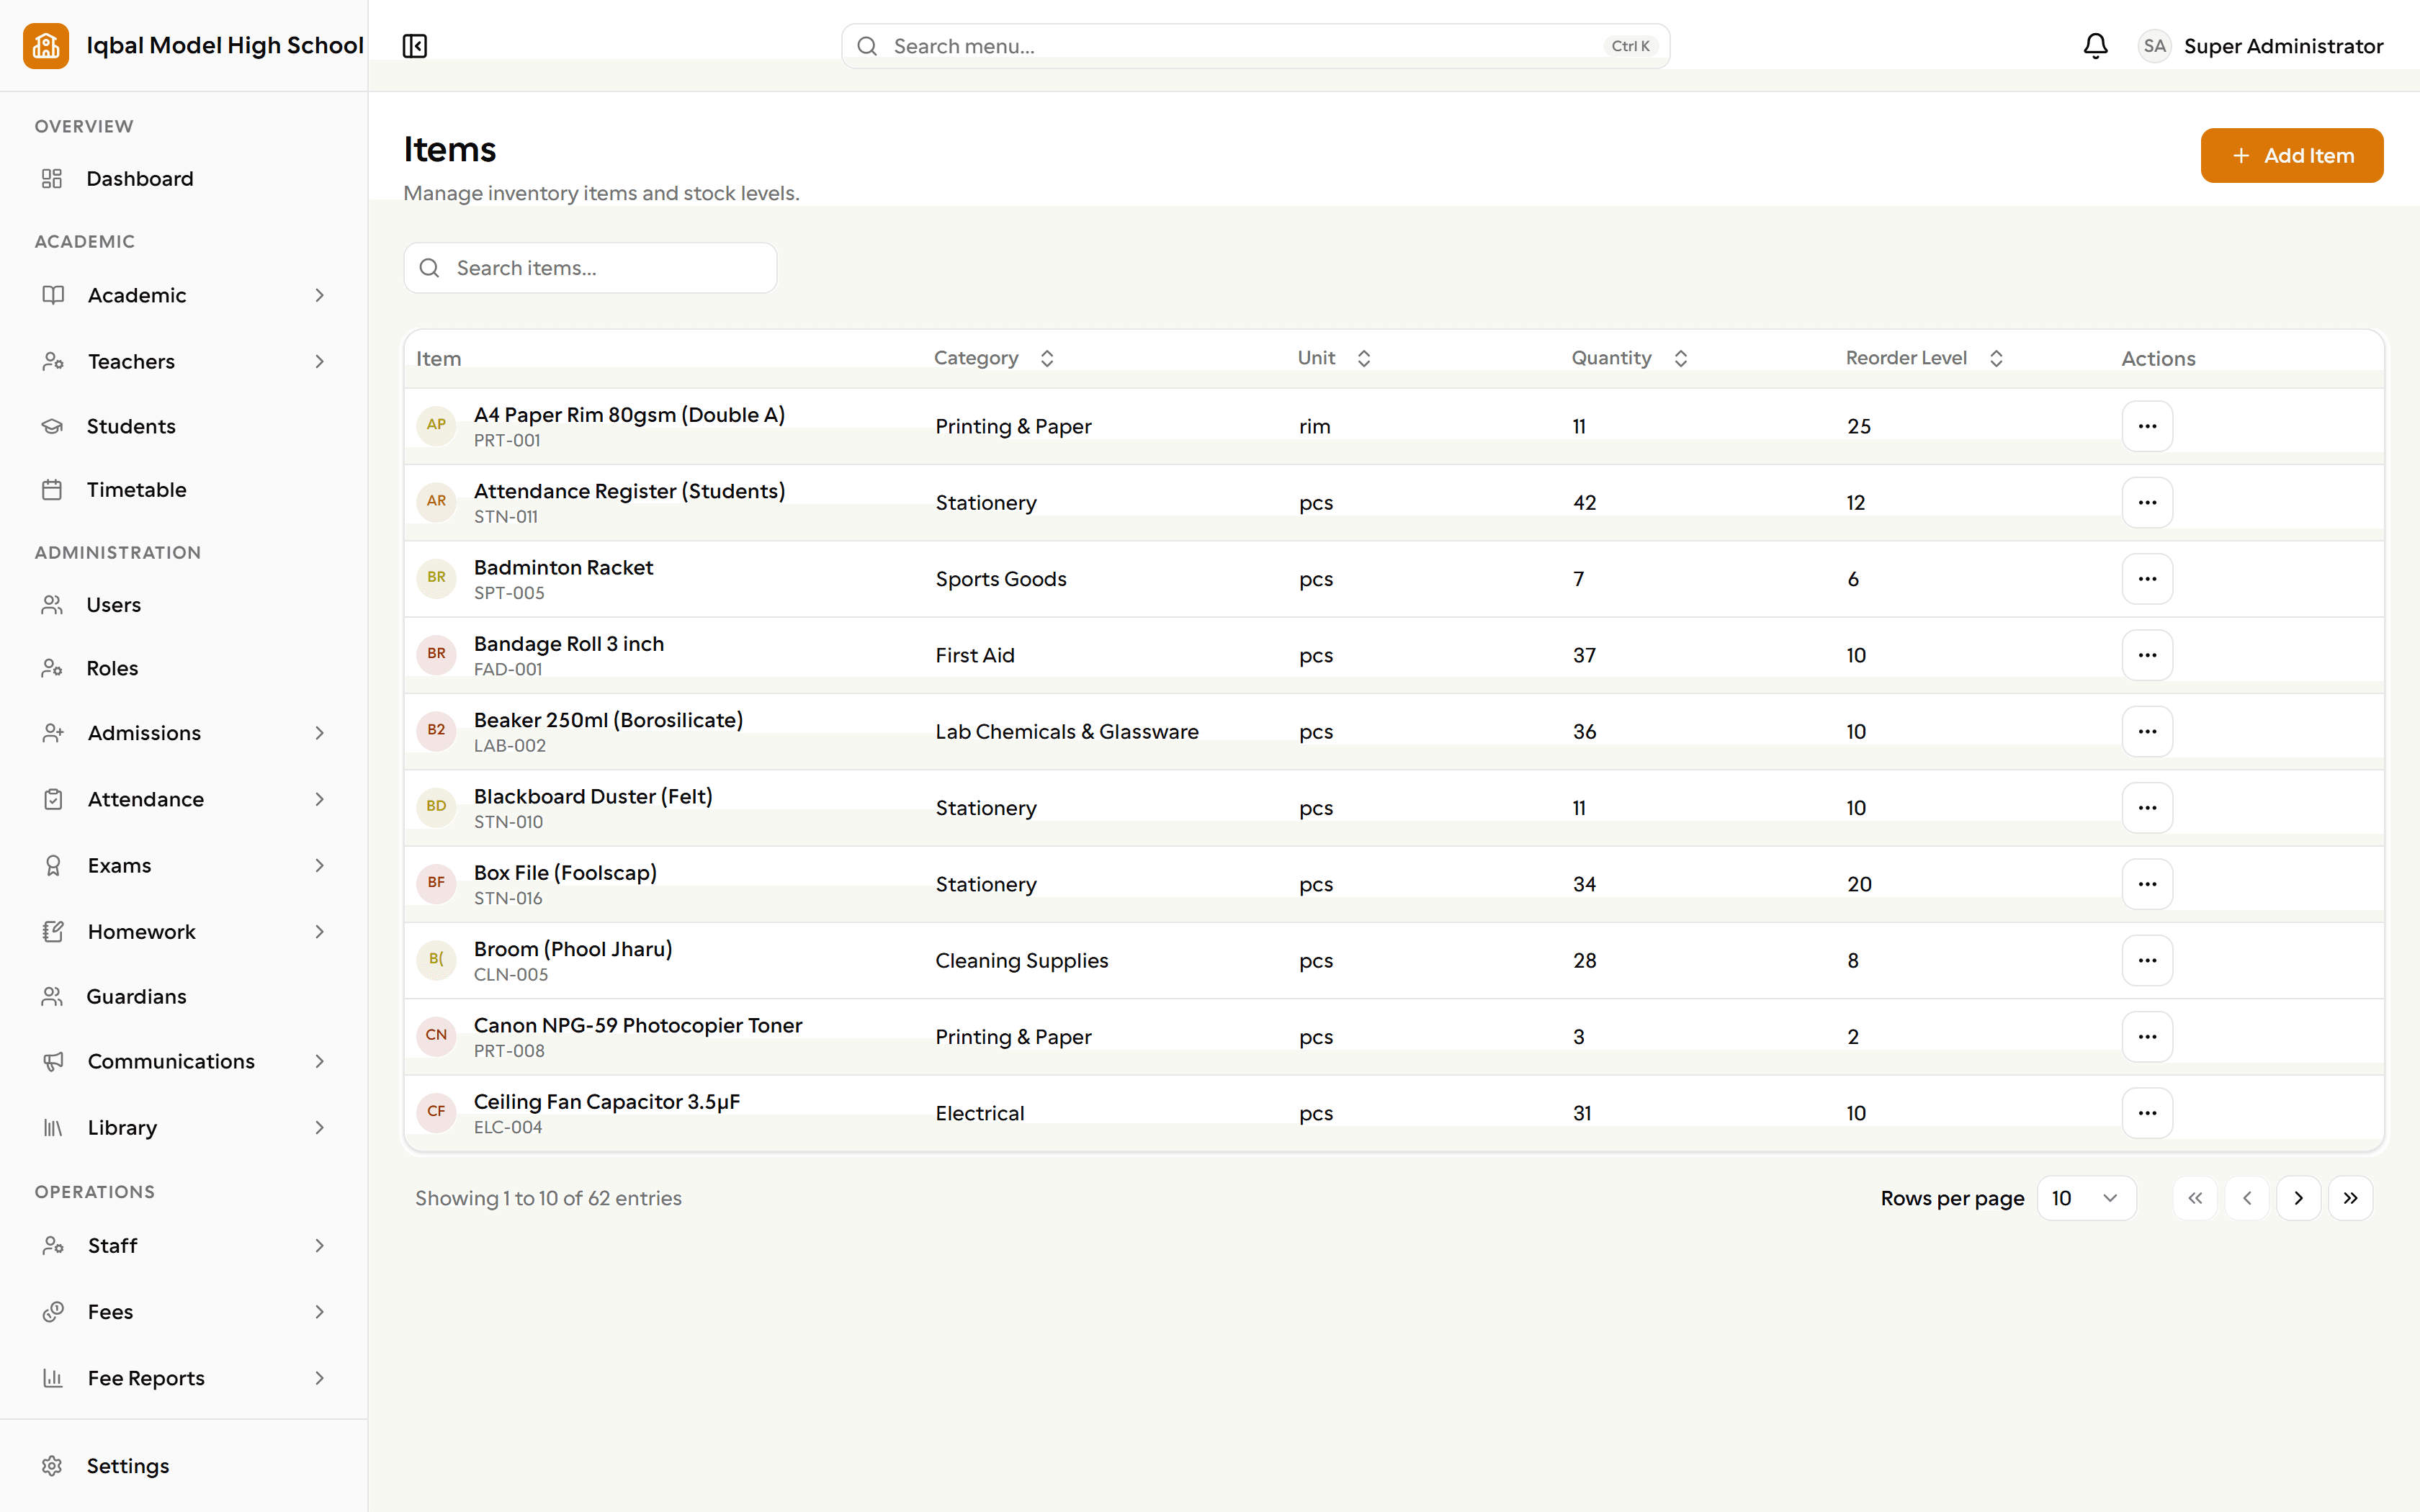The width and height of the screenshot is (2420, 1512).
Task: Open the Timetable page
Action: coord(184,490)
